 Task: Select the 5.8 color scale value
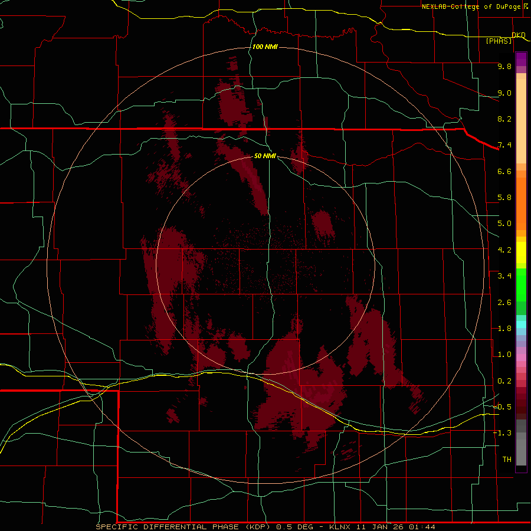point(504,198)
